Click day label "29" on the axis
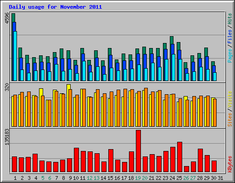Viewport: 235px width, 183px height. coord(207,178)
